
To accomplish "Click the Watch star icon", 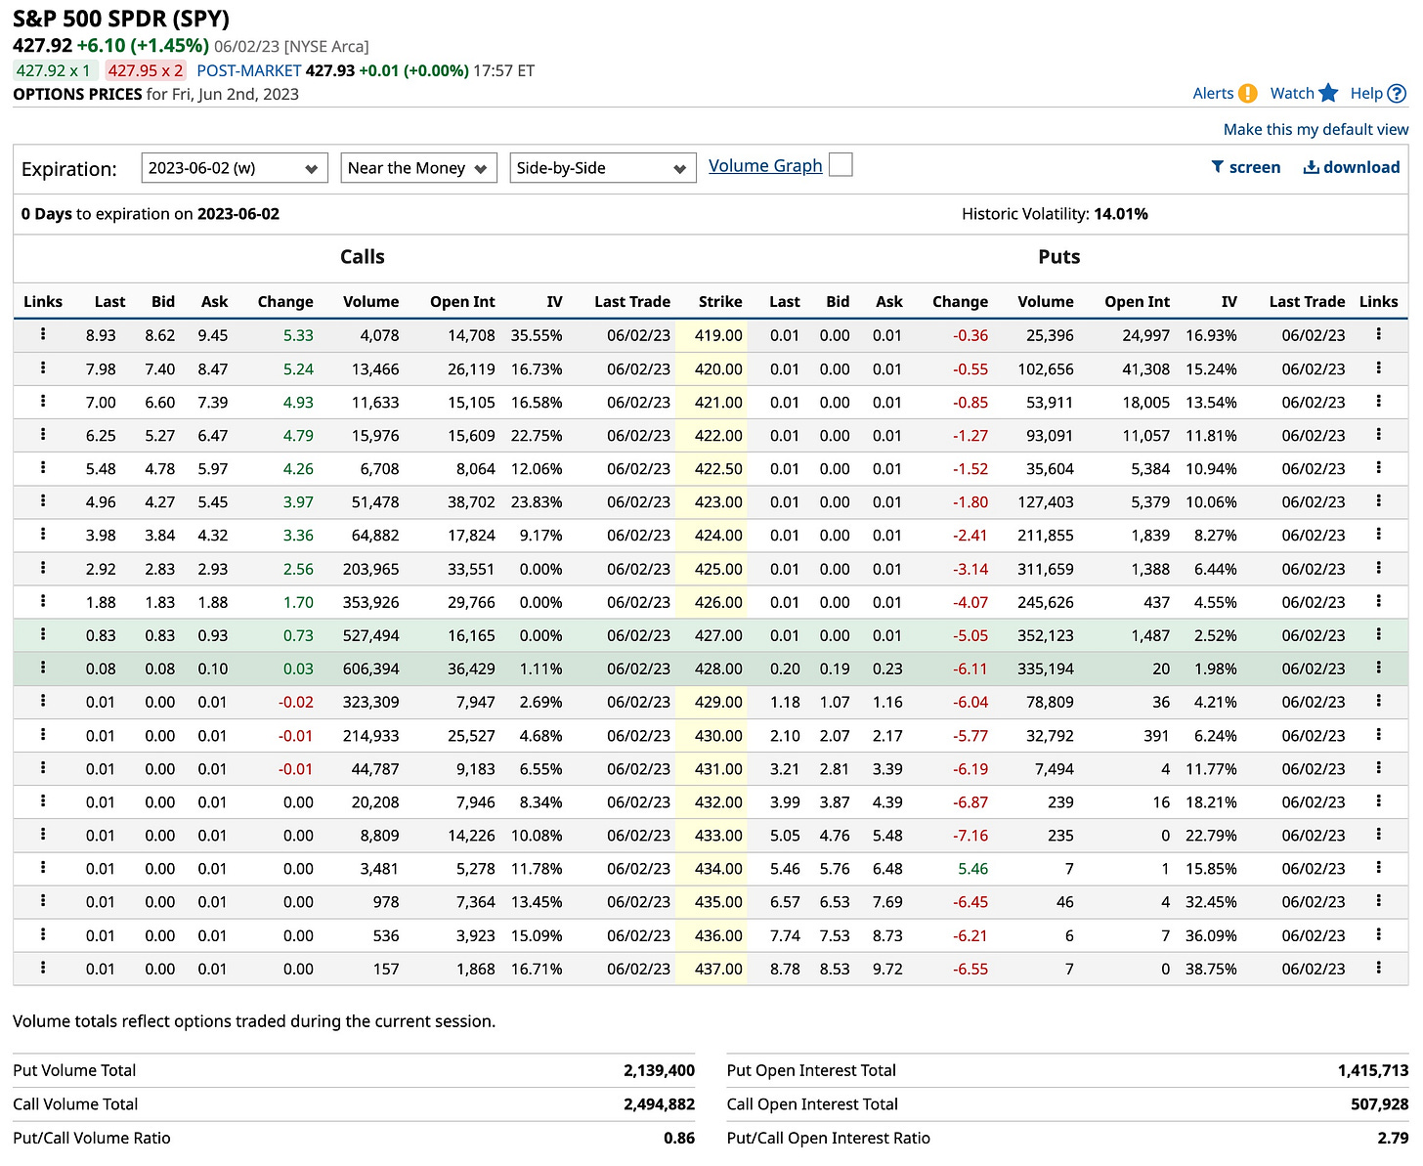I will click(1328, 93).
